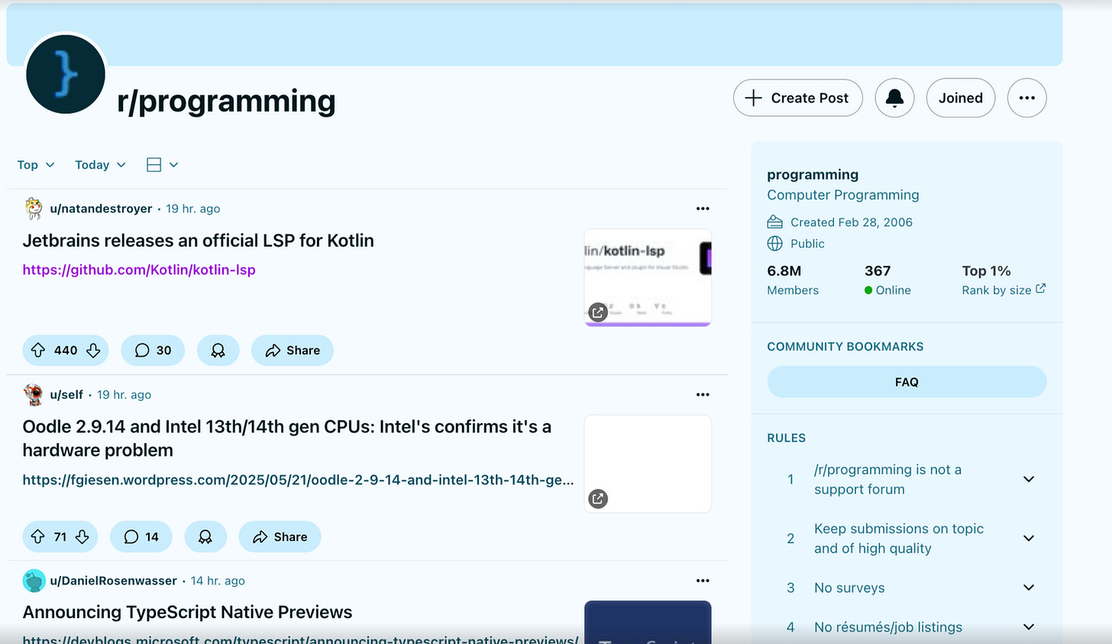Open the devblogs.microsoft.com TypeScript link
Screen dimensions: 1112x644
[x=300, y=639]
